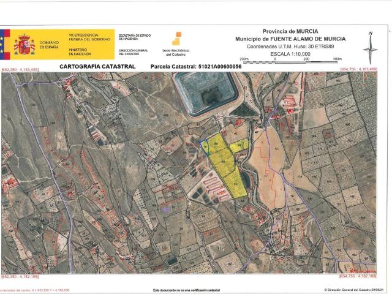Click the 'CARTOGRAFÍA CATASTRAL' title
The height and width of the screenshot is (294, 392).
[97, 67]
